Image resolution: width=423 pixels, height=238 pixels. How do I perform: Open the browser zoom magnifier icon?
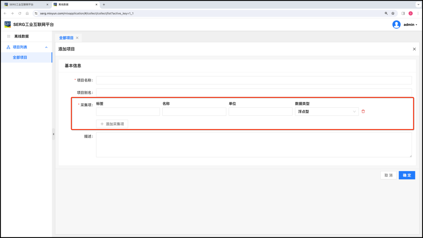(386, 13)
